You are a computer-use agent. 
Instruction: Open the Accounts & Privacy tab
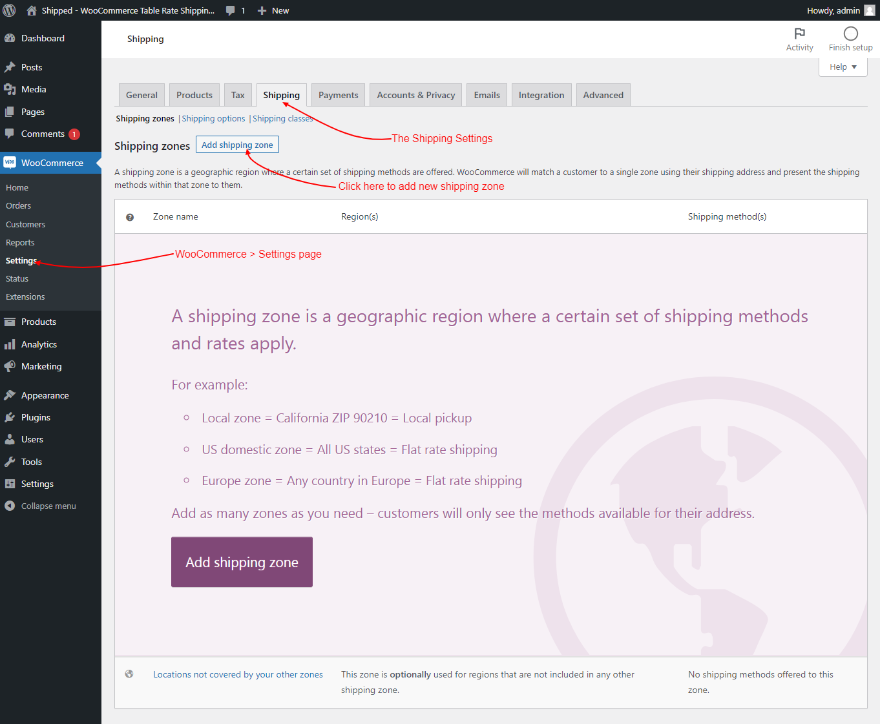416,95
